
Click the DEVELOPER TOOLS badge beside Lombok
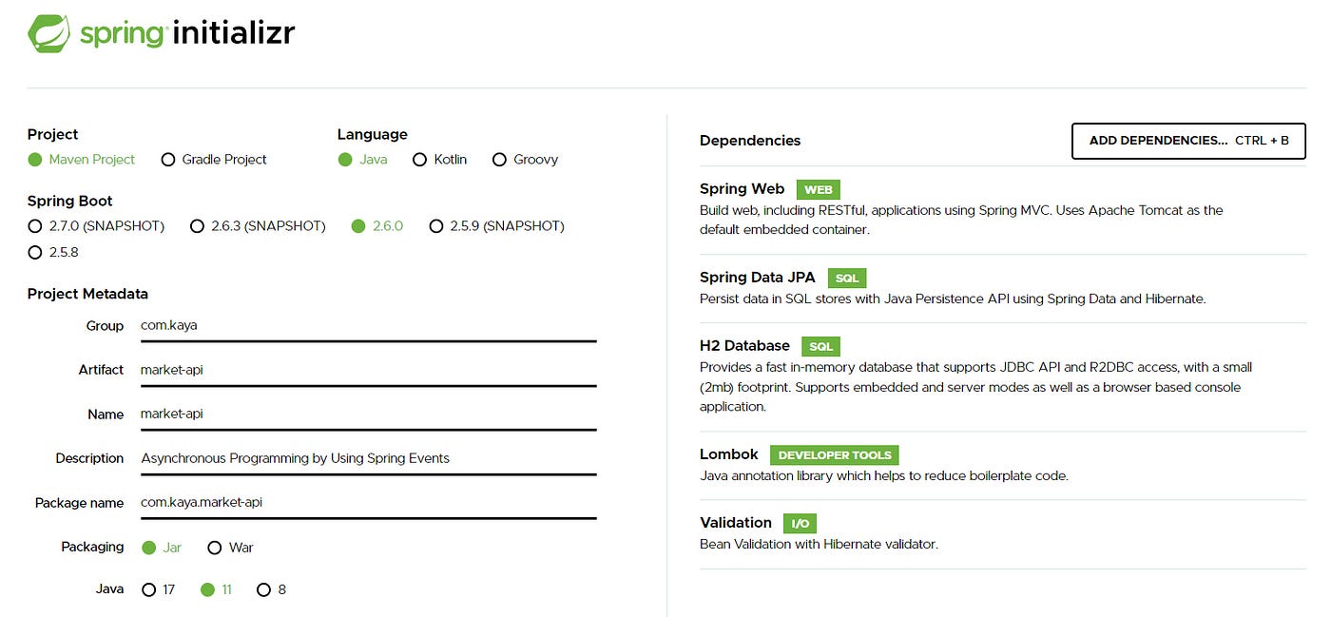(834, 454)
